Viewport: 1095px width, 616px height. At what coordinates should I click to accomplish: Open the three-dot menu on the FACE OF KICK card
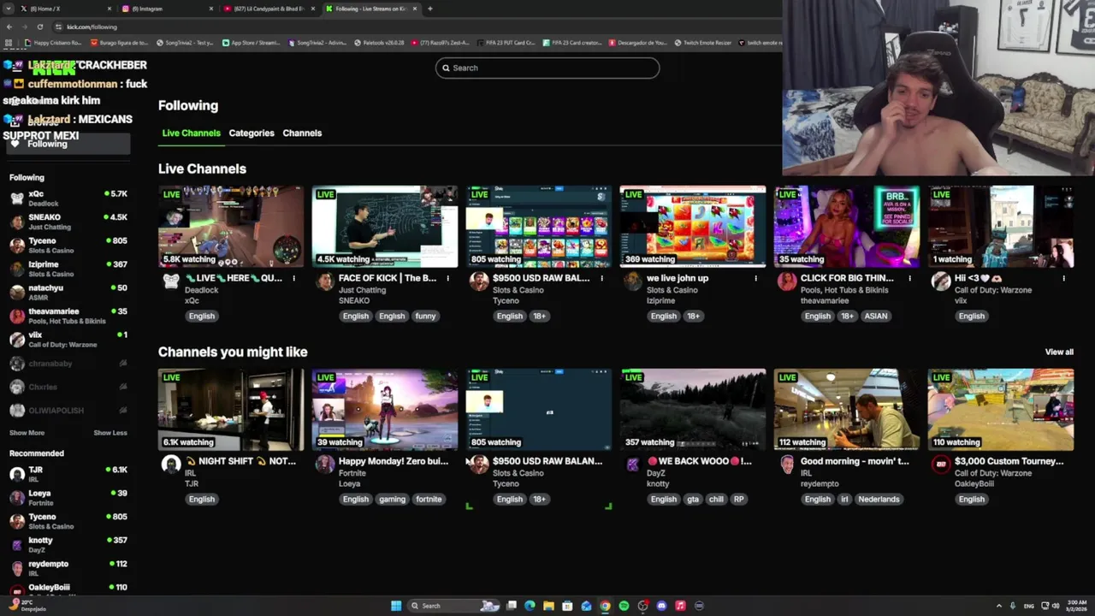point(447,278)
